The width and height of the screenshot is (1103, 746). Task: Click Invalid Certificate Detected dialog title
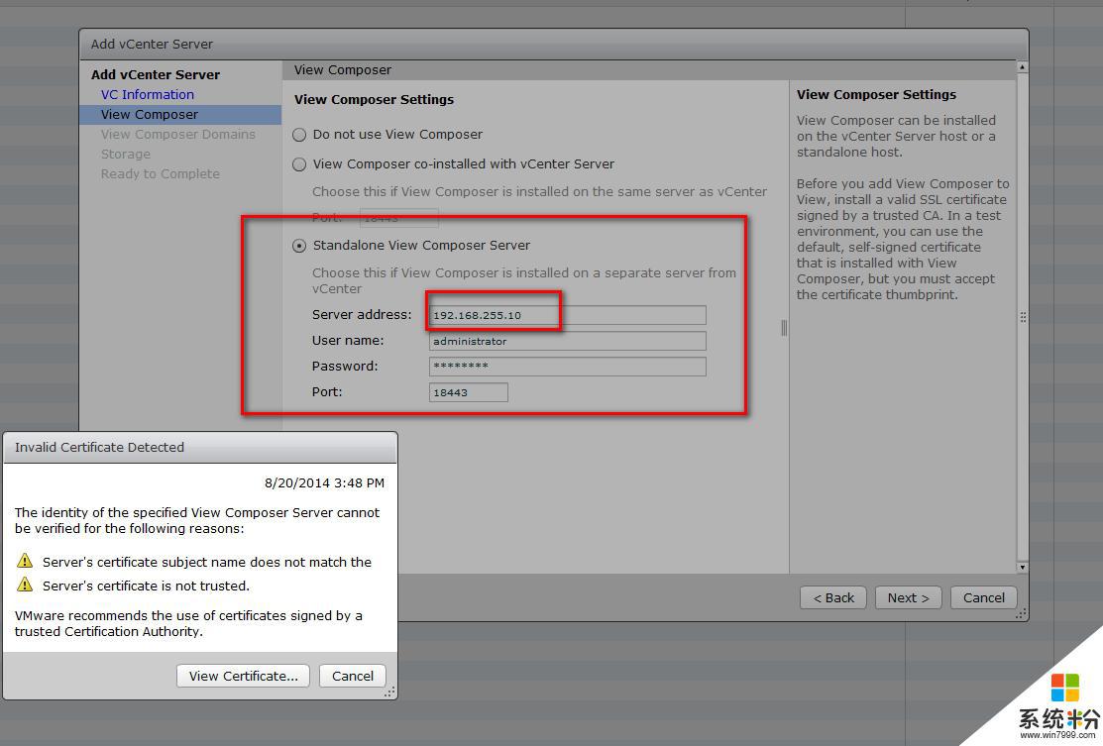click(99, 447)
